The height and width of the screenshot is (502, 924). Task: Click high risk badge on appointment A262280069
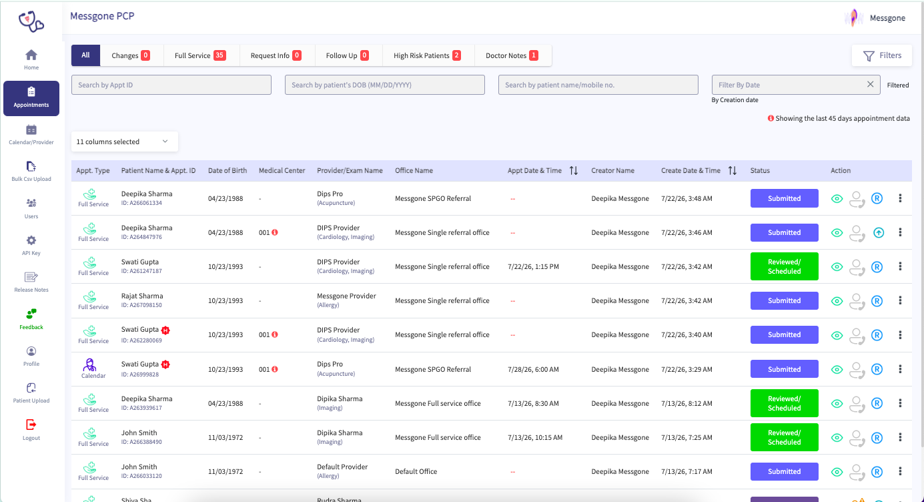165,330
